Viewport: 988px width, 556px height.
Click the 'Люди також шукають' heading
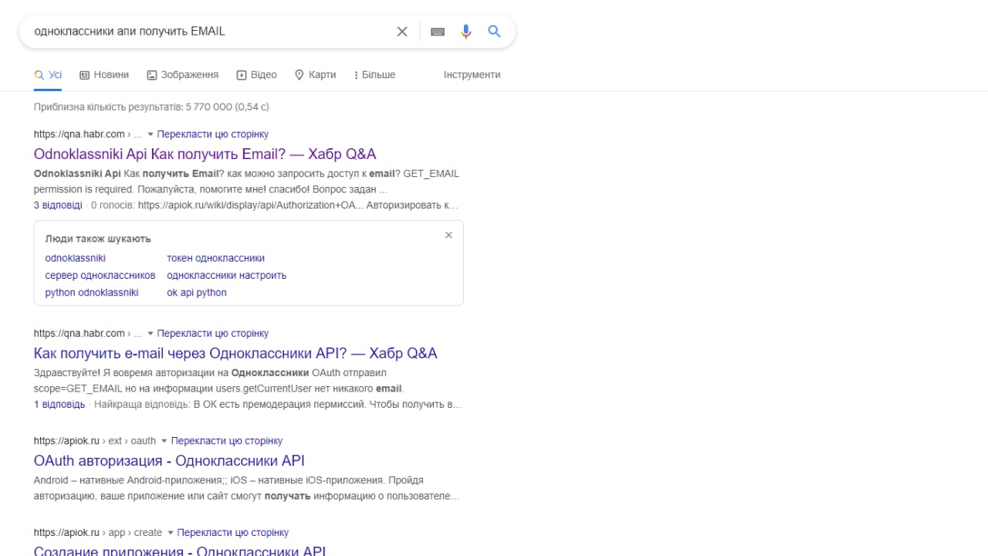pos(98,239)
